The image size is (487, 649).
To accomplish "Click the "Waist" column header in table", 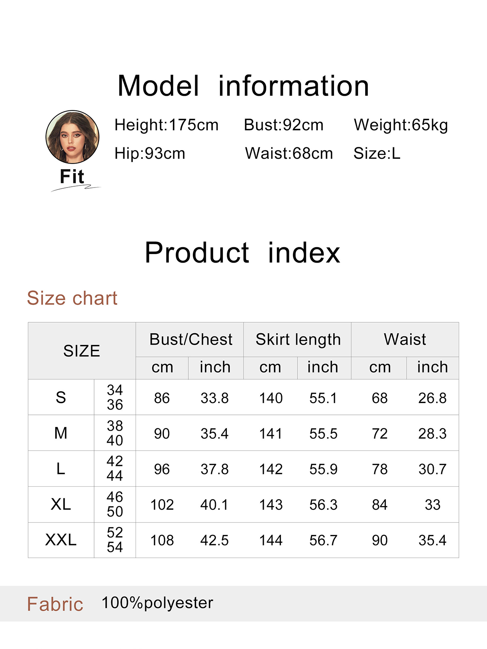I will 405,339.
